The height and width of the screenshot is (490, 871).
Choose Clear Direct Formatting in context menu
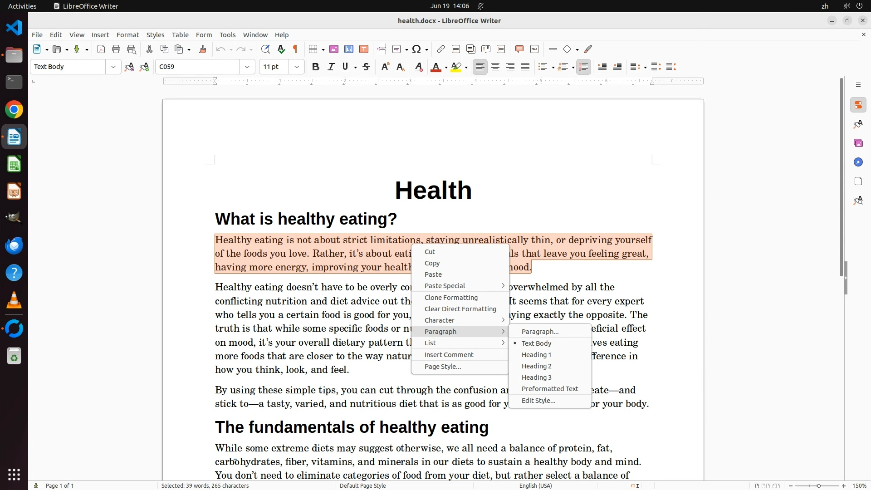(460, 309)
